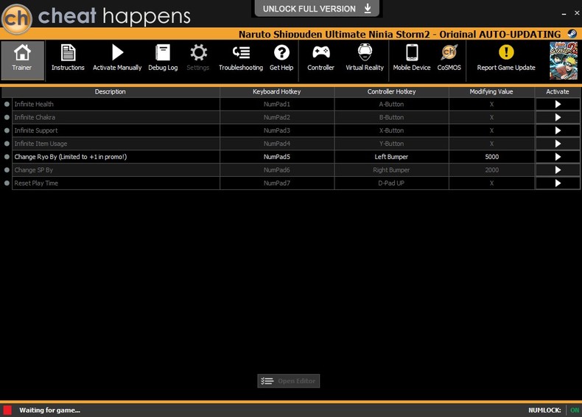Activate the Change Ryo By cheat
582x417 pixels.
pos(558,157)
